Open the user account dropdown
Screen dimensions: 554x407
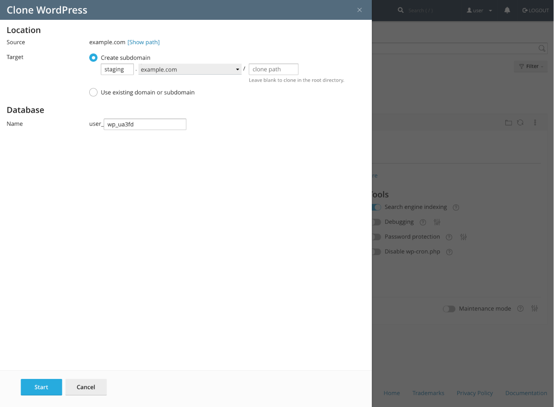click(478, 10)
